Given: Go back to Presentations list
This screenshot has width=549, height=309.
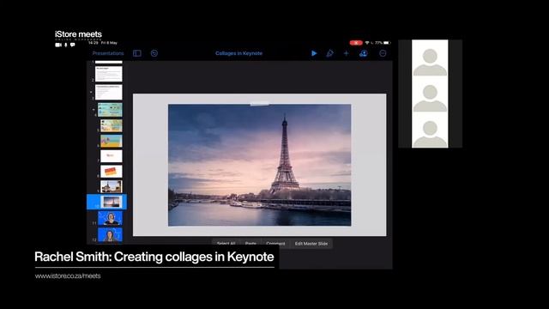Looking at the screenshot, I should 108,53.
